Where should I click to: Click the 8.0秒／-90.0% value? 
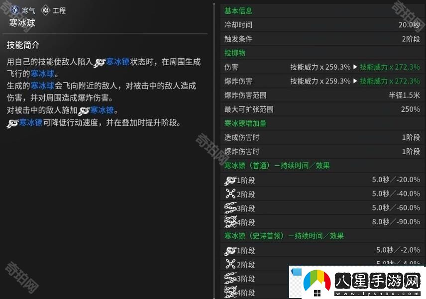click(396, 222)
